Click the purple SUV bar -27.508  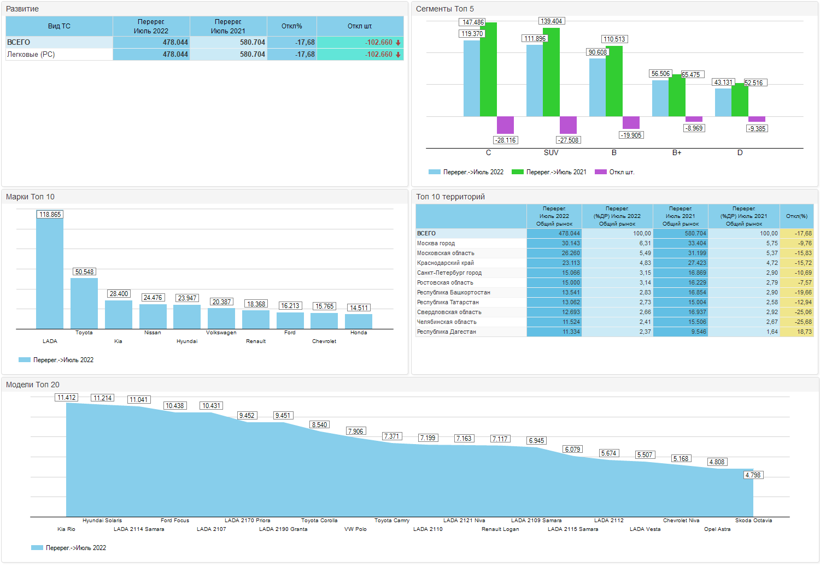[568, 125]
